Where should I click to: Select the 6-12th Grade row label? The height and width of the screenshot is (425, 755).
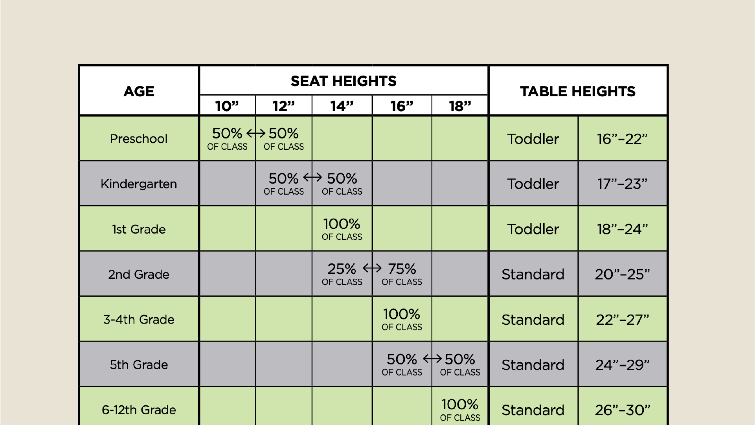pos(139,410)
